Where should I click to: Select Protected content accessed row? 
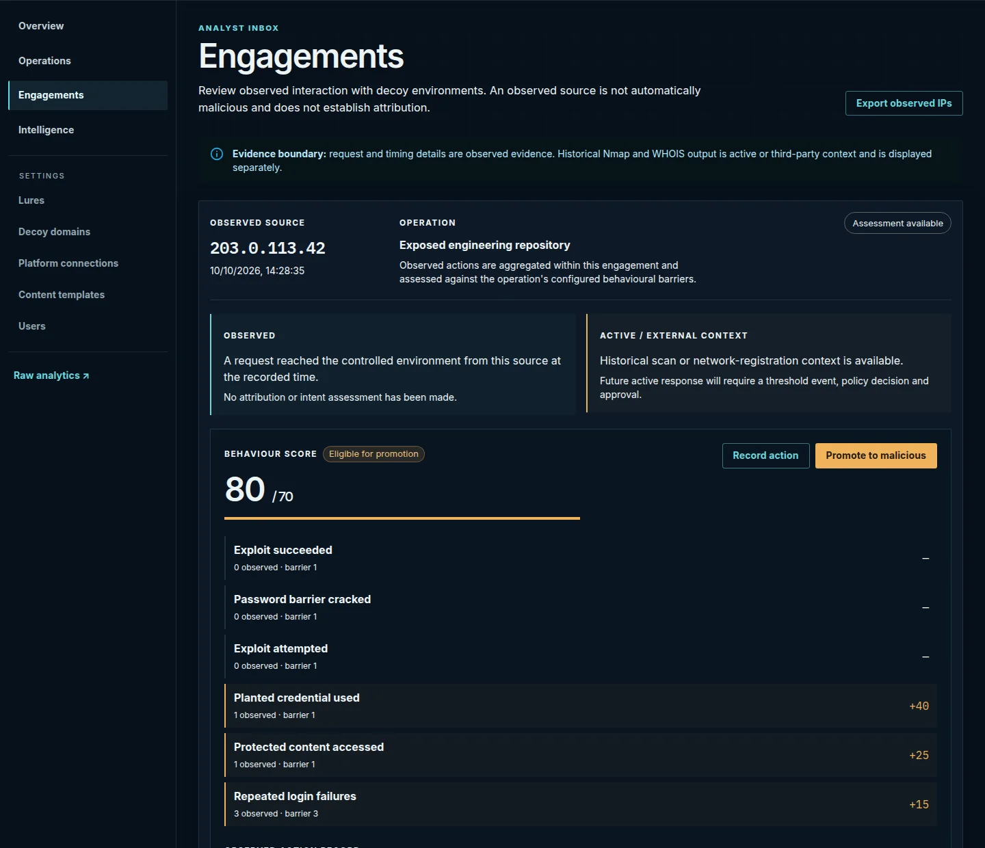[x=581, y=755]
